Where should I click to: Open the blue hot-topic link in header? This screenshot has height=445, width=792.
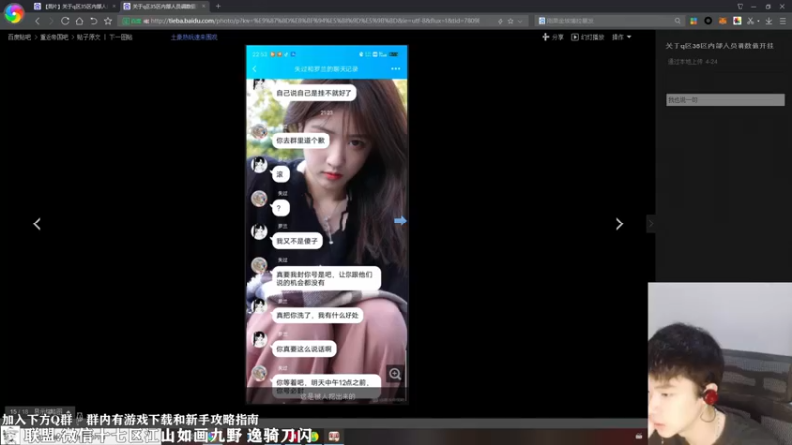click(x=194, y=37)
